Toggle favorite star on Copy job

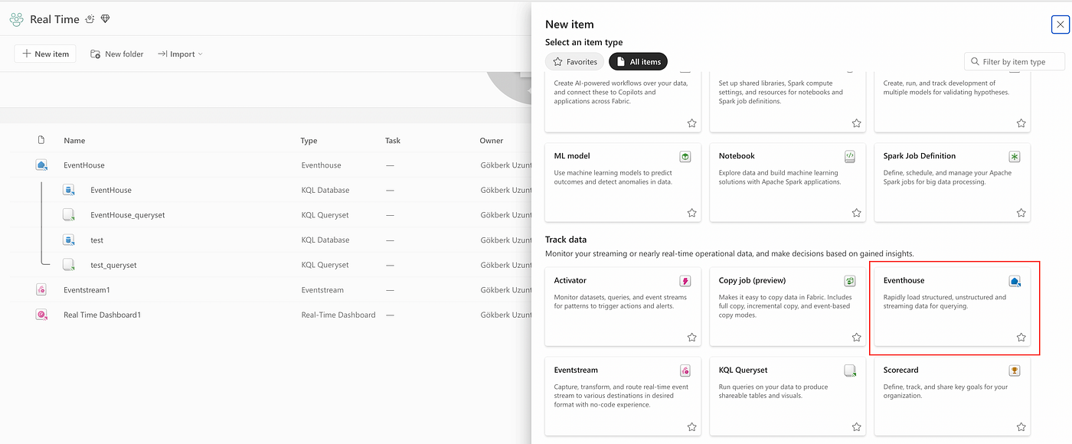click(x=856, y=337)
